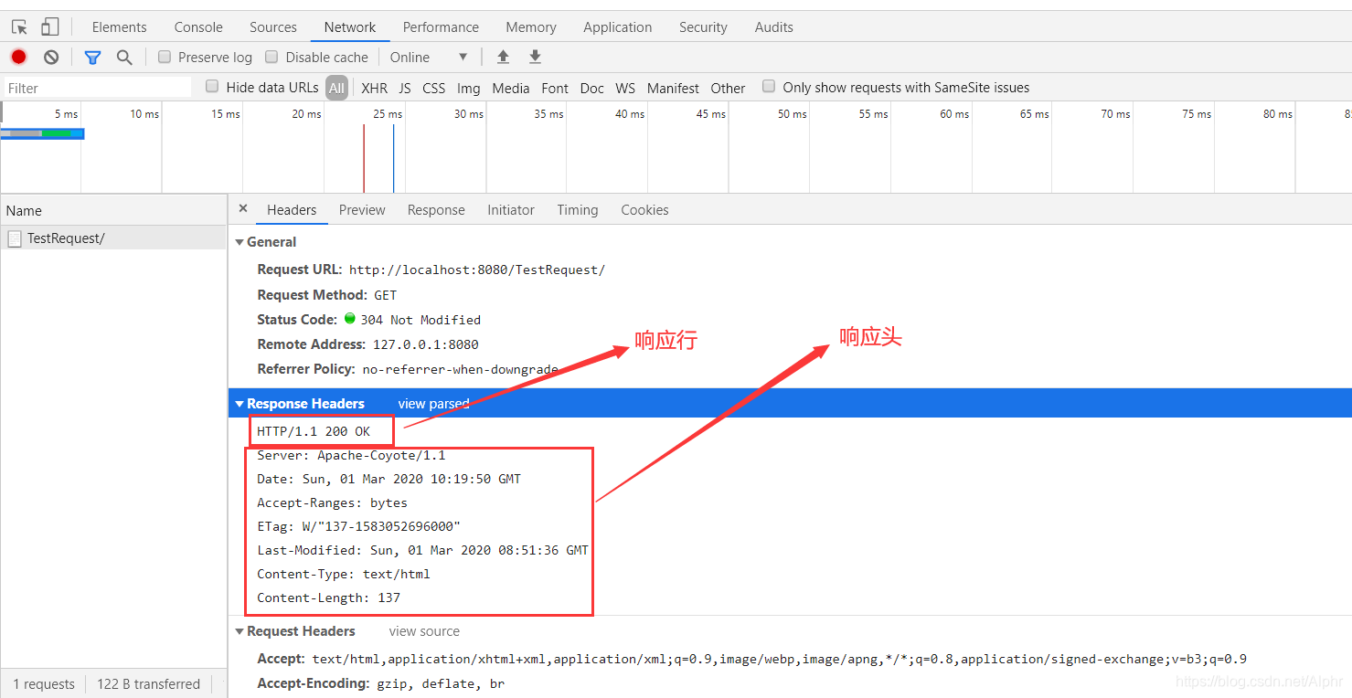This screenshot has width=1352, height=698.
Task: Open the Memory panel
Action: [x=531, y=27]
